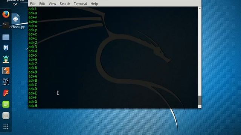Open the Terminal dock icon
Viewport: 241px width, 135px height.
click(x=6, y=25)
